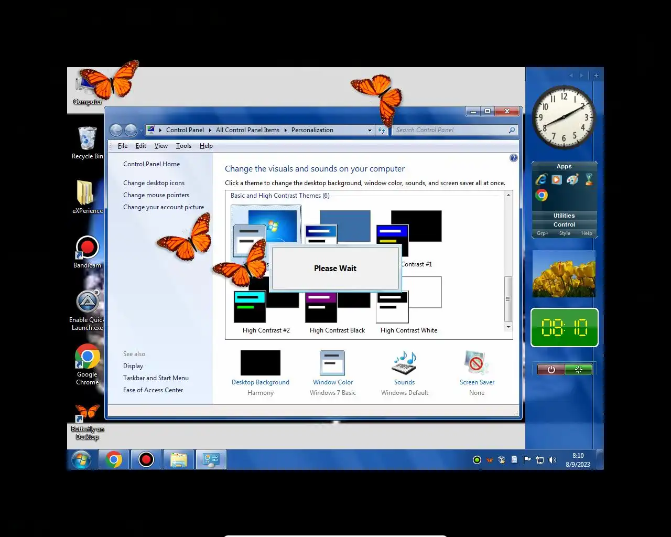Click the green spinner gadget button
Screen dimensions: 671x537
(579, 370)
